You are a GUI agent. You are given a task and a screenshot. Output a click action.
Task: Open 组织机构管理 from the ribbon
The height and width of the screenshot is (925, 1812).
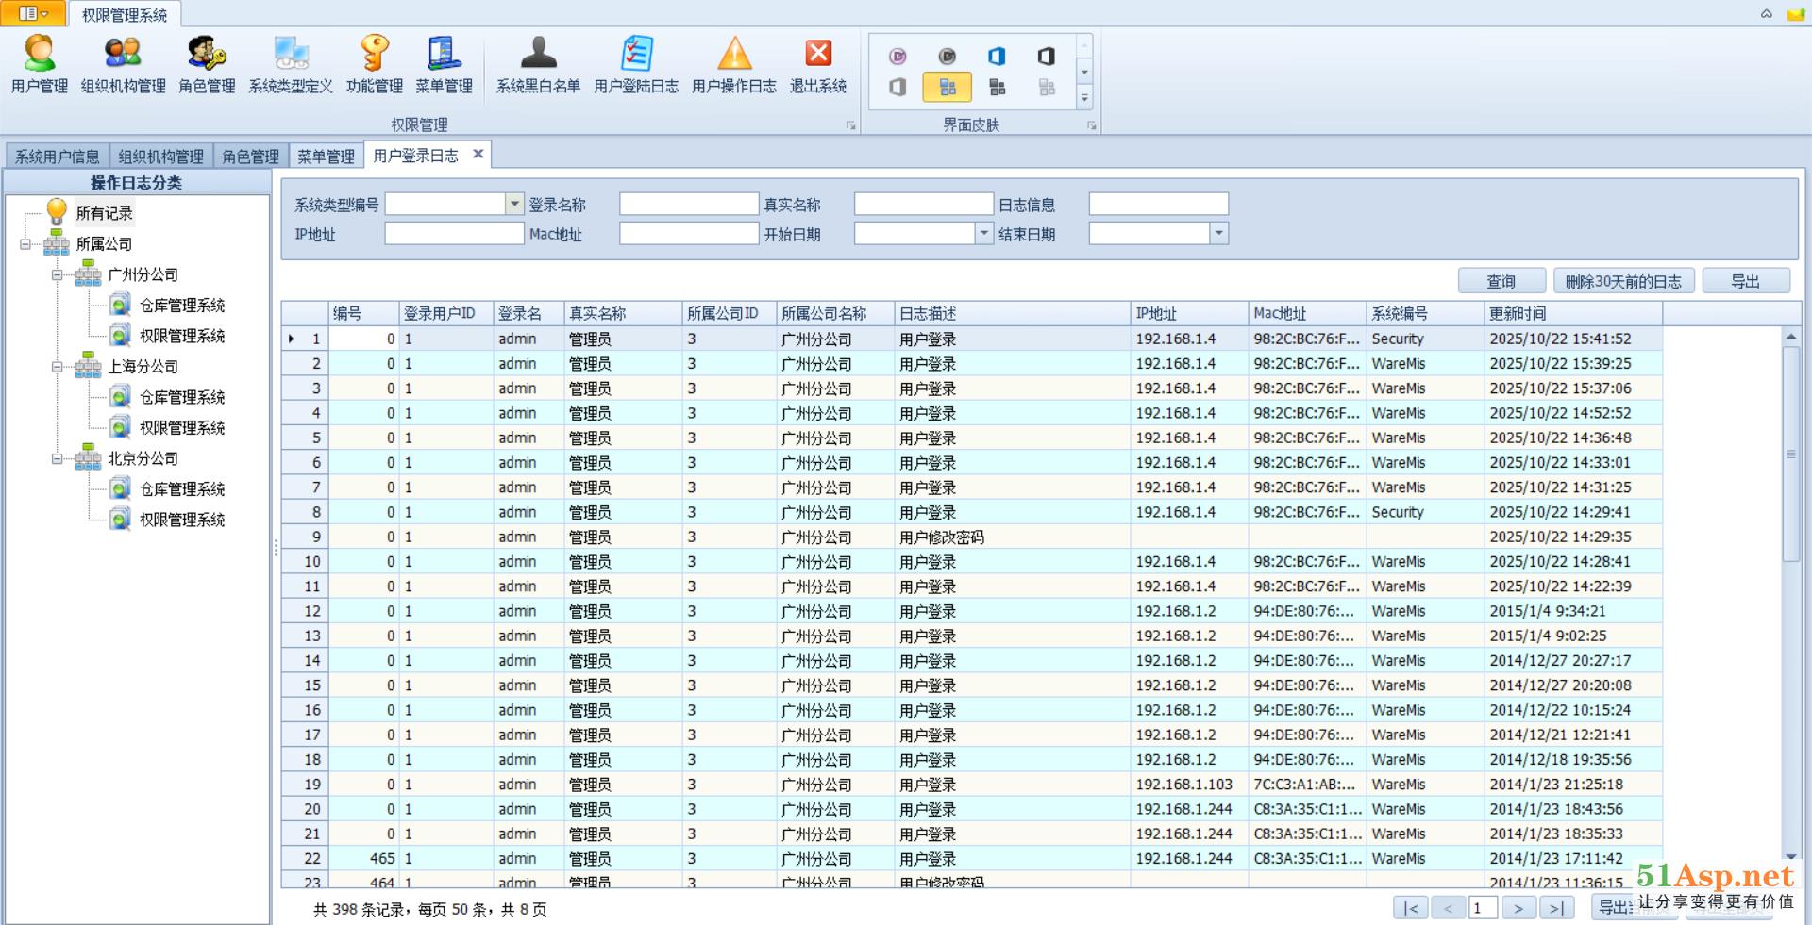coord(123,64)
